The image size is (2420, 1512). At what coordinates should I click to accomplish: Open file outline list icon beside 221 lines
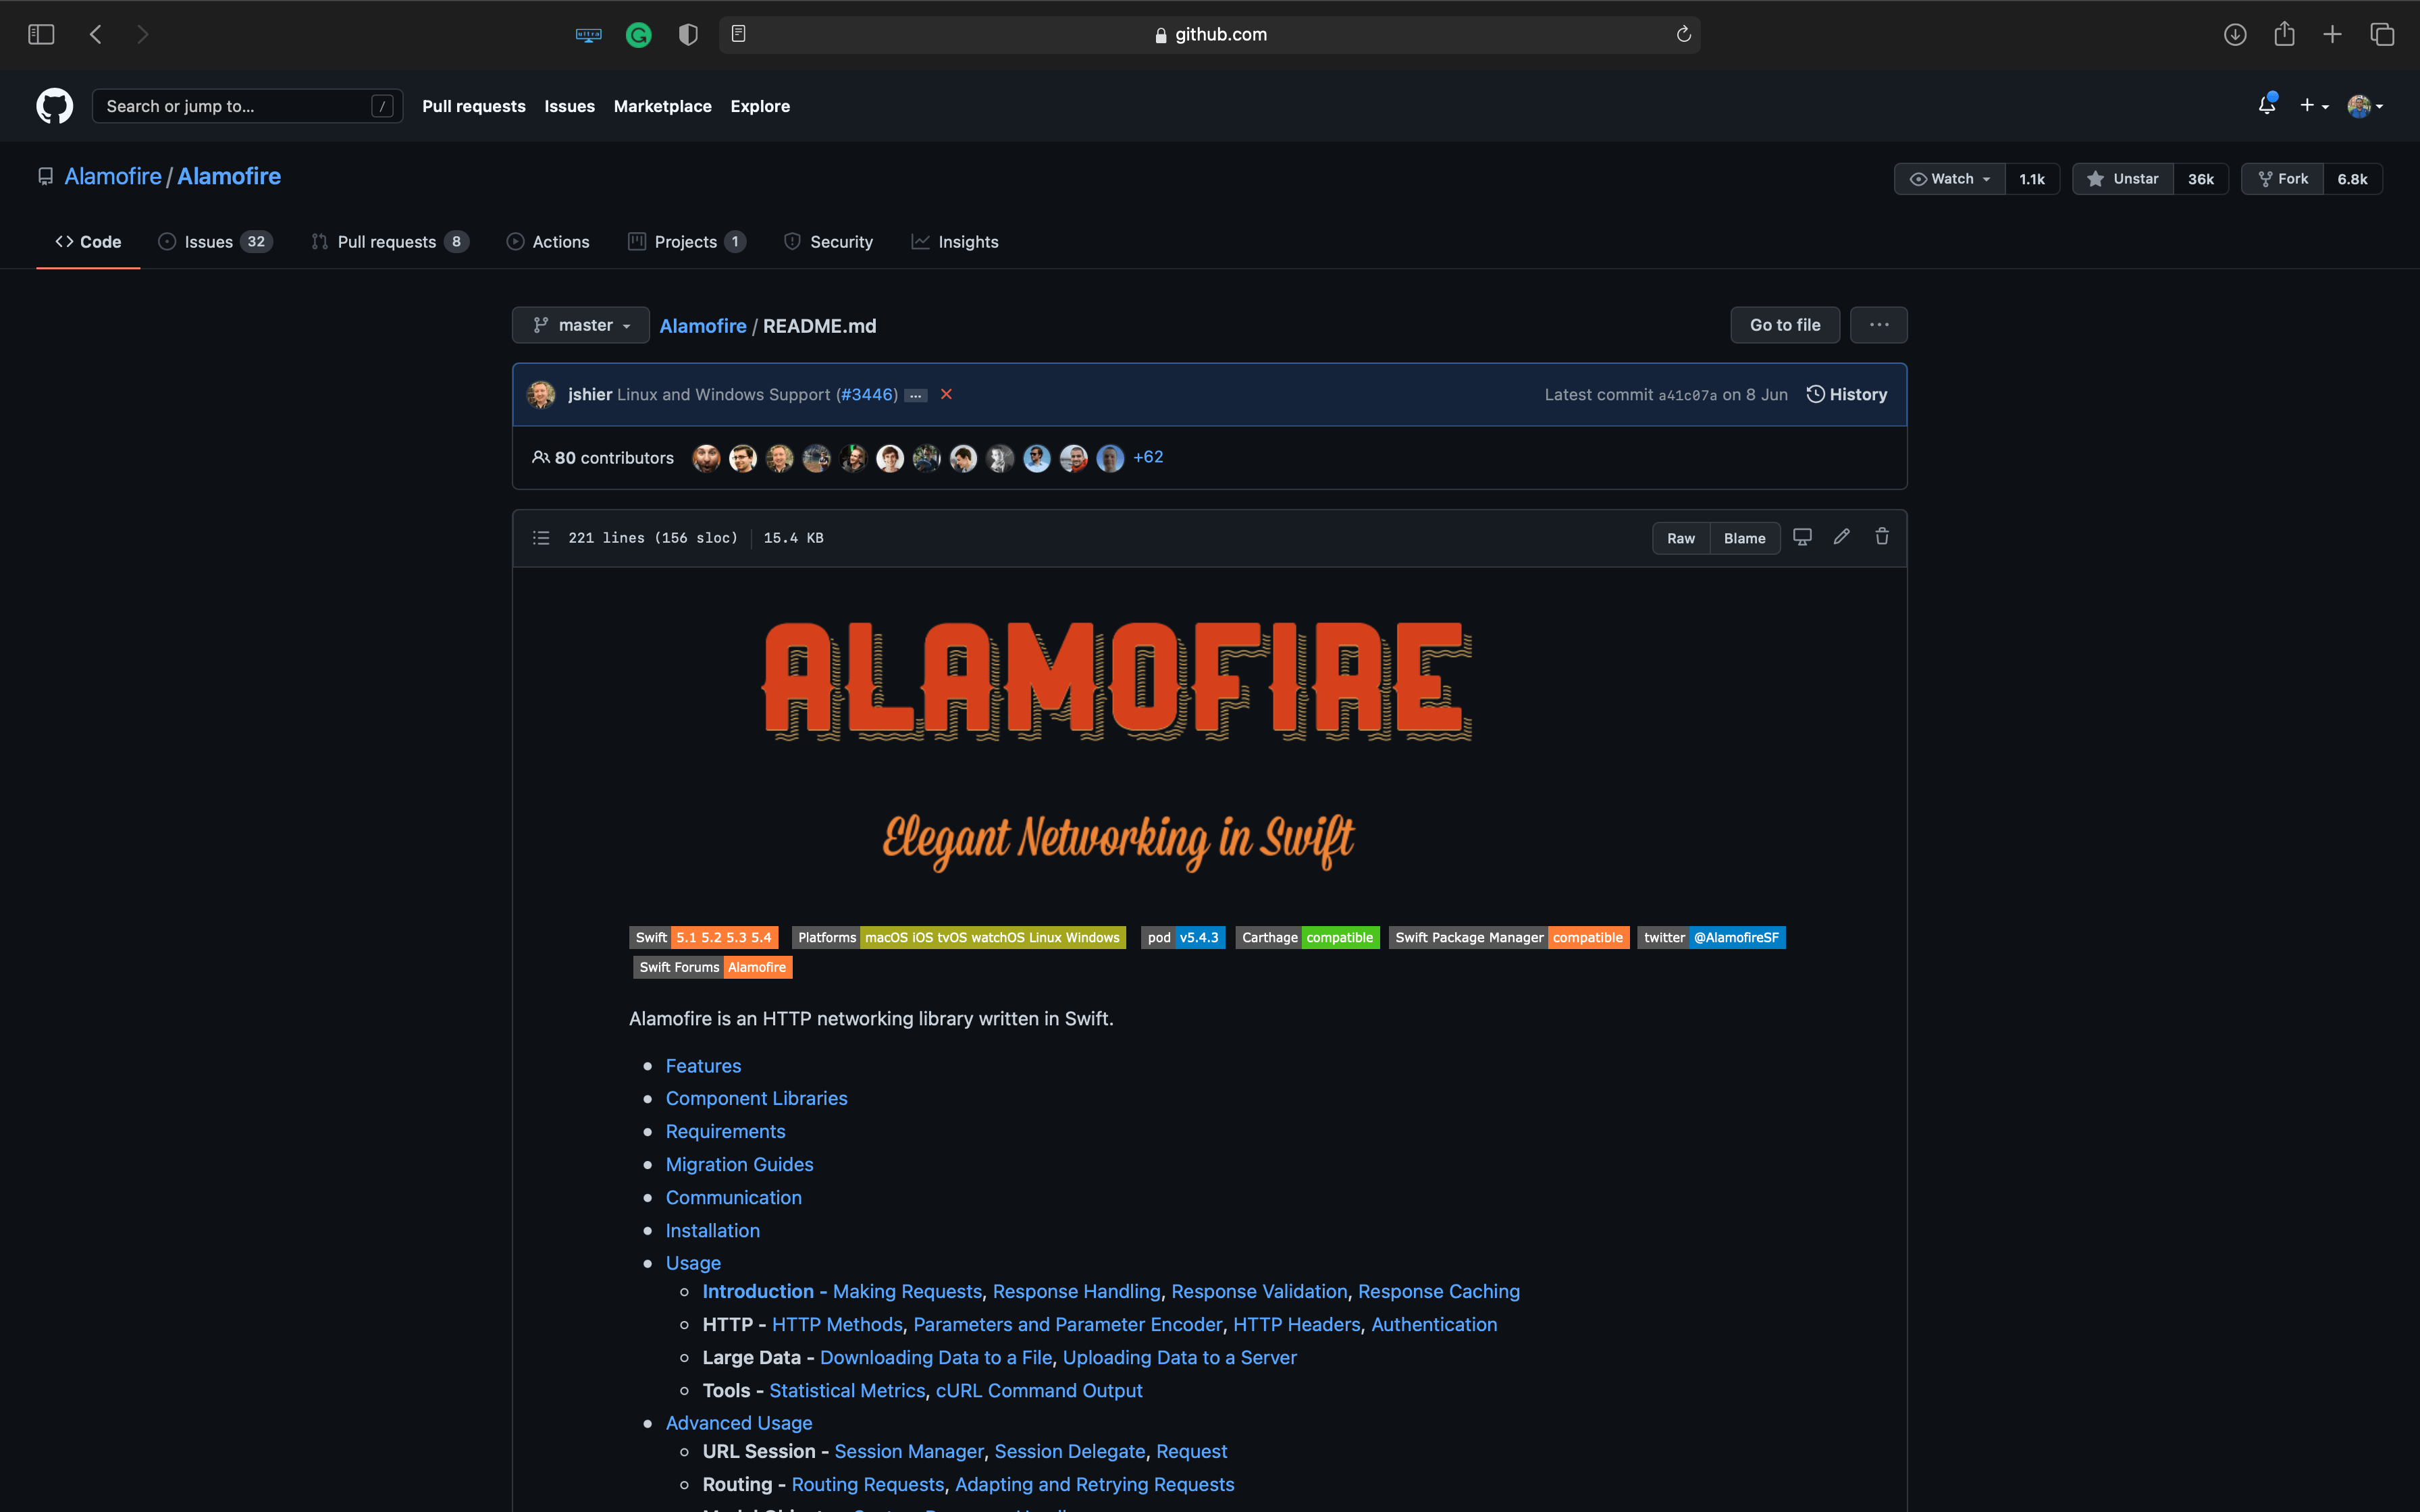coord(541,538)
